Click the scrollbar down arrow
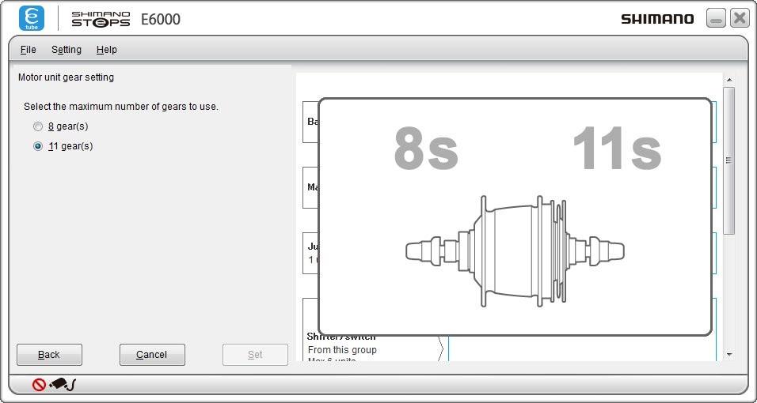Viewport: 757px width, 403px height. coord(729,355)
